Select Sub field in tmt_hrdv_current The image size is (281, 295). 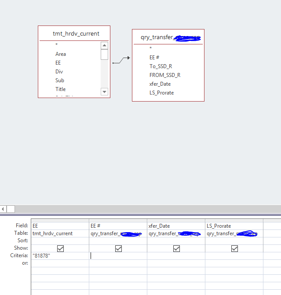(60, 80)
